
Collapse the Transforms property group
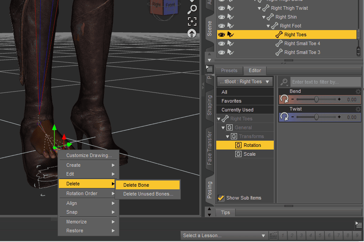[227, 137]
